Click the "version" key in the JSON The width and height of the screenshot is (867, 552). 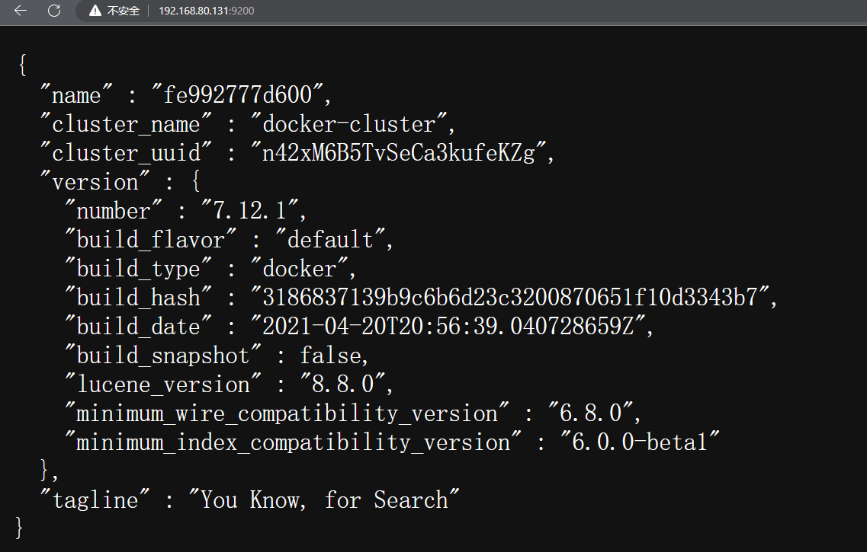(95, 182)
